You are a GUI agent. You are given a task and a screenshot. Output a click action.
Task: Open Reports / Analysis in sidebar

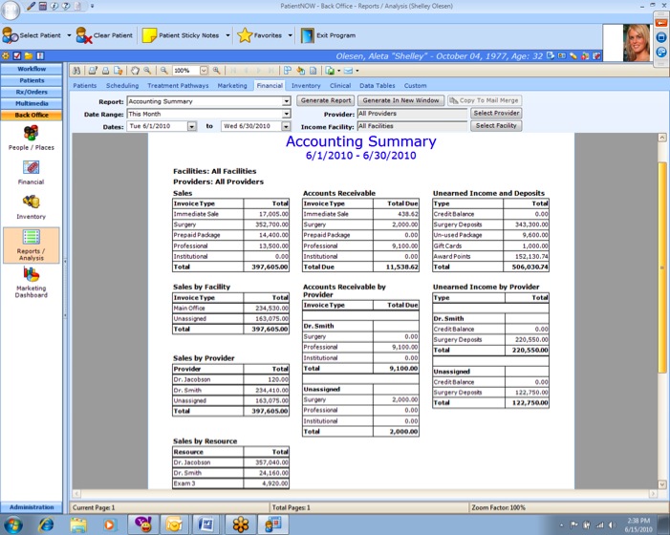pos(32,246)
